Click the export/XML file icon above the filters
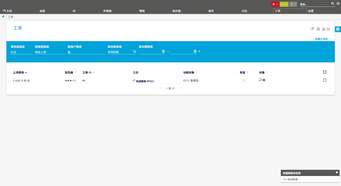The height and width of the screenshot is (186, 341). pyautogui.click(x=318, y=29)
